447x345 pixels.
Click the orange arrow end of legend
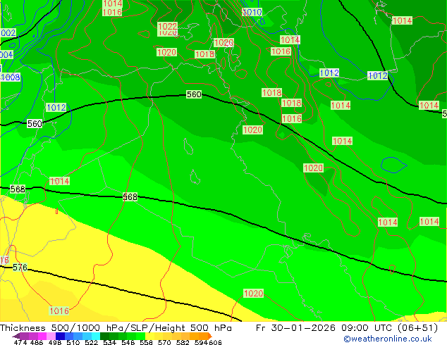pos(210,336)
